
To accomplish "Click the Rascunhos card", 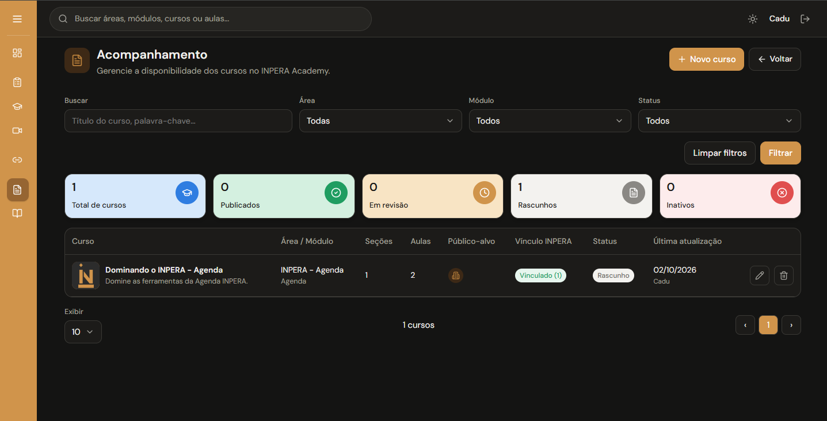I will 581,196.
